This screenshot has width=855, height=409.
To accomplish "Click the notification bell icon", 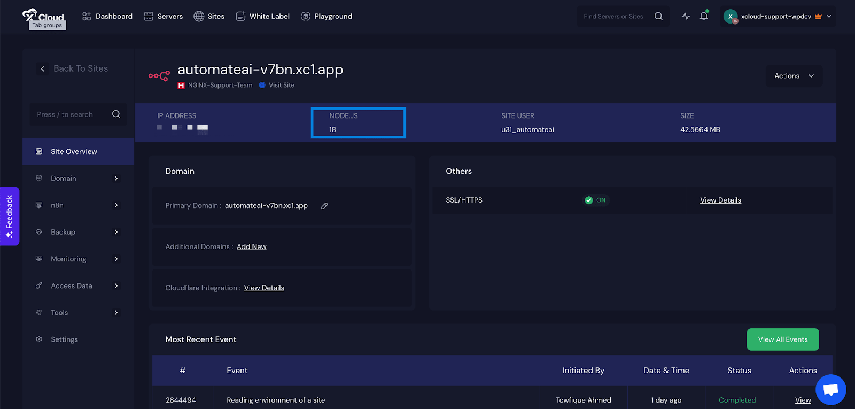I will pyautogui.click(x=704, y=16).
